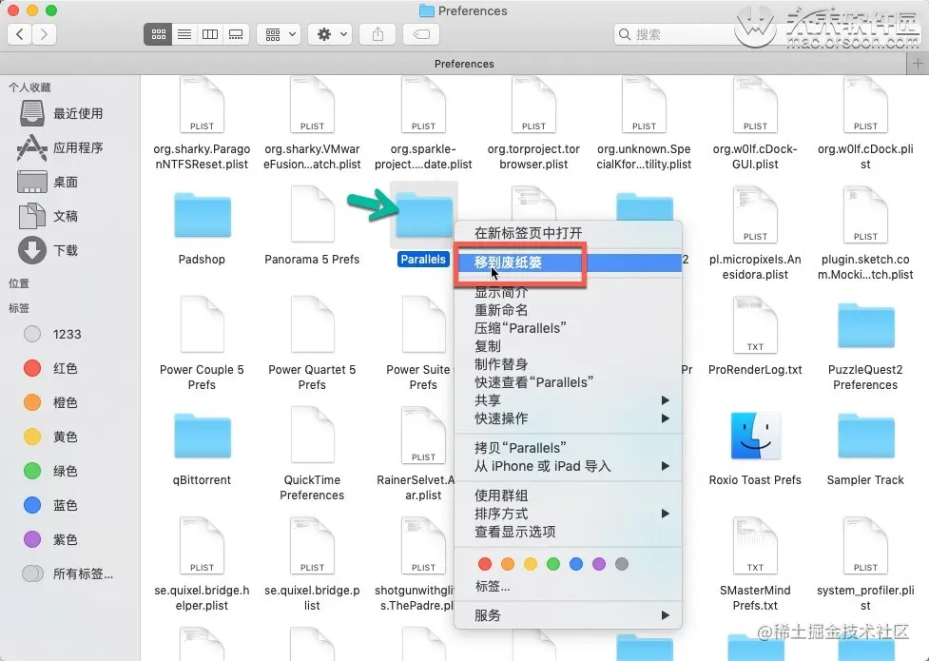This screenshot has height=661, width=929.
Task: Open 应用程序 in the sidebar
Action: coord(61,147)
